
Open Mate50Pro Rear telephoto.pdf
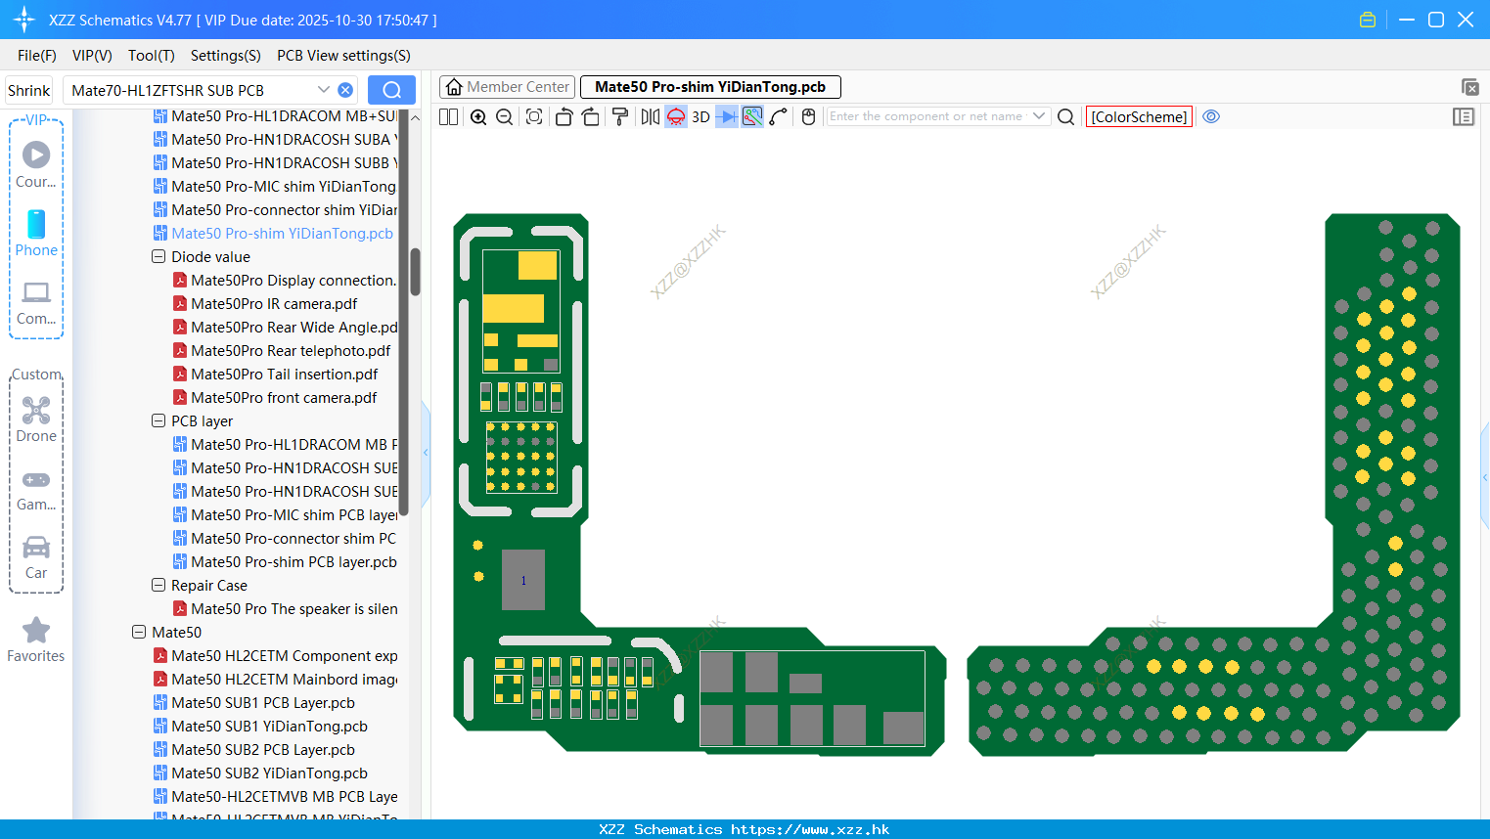(x=291, y=351)
